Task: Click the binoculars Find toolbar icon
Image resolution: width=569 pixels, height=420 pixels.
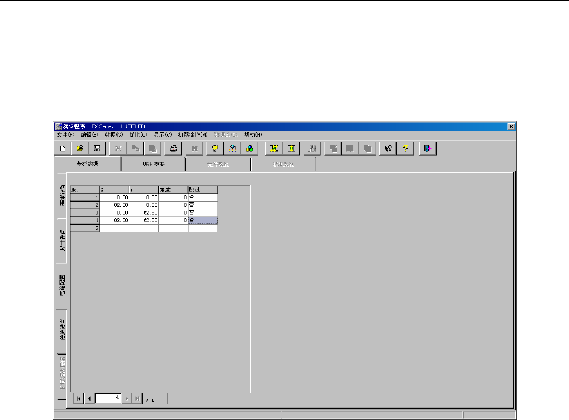Action: (195, 148)
